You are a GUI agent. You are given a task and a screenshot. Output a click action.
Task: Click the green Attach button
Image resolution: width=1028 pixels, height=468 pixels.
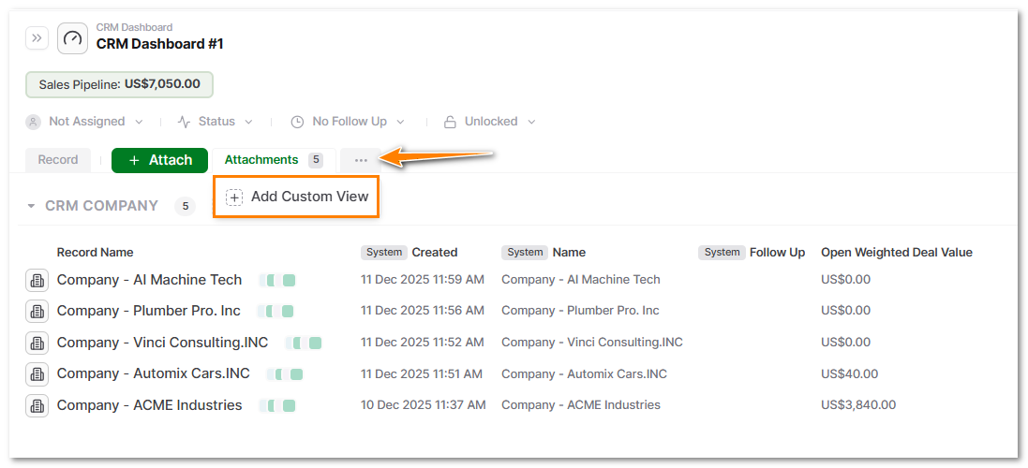pyautogui.click(x=159, y=160)
